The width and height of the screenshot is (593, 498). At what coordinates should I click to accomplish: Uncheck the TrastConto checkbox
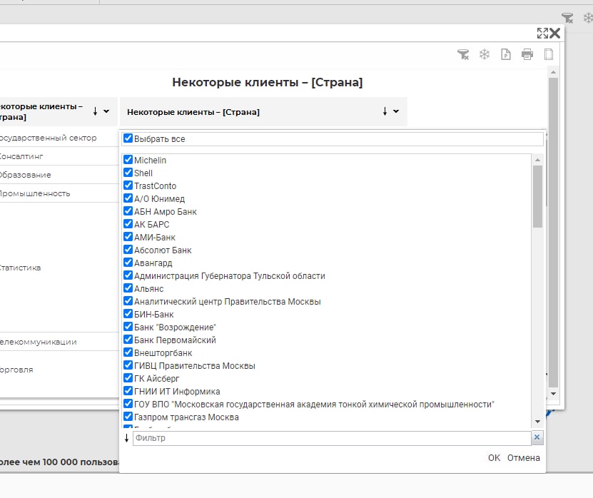click(x=128, y=186)
